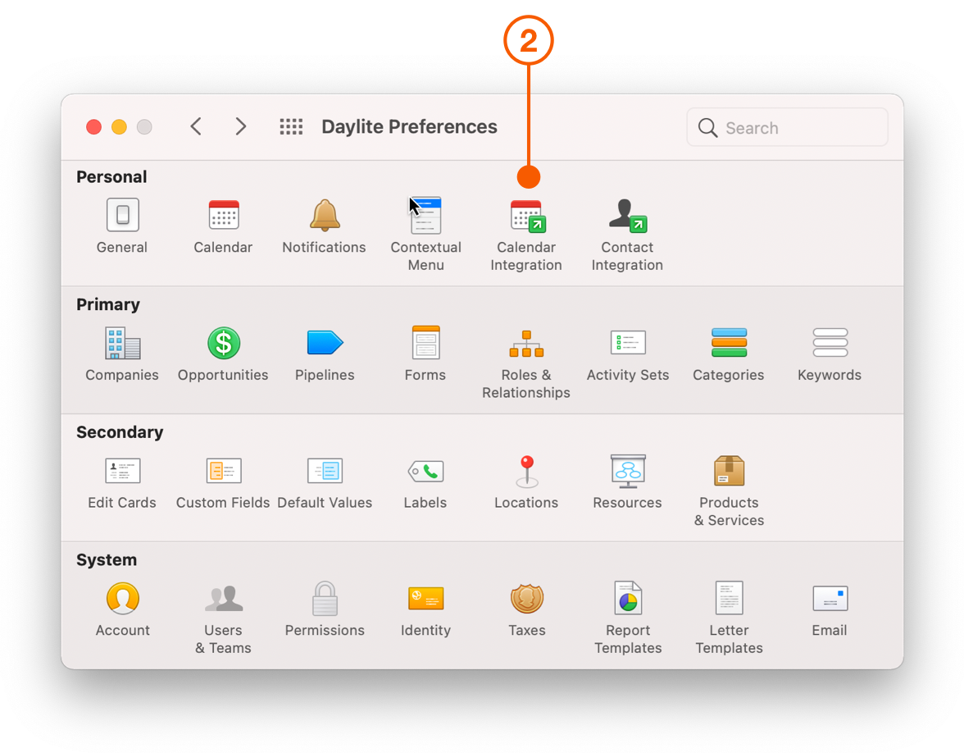Select the Pipelines preference pane
This screenshot has width=964, height=753.
tap(325, 344)
